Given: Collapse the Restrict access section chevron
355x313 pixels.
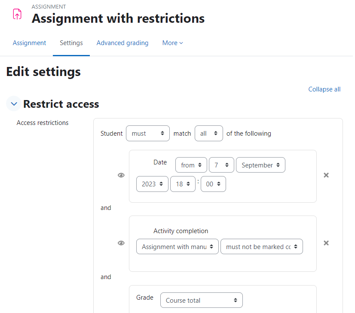Looking at the screenshot, I should pyautogui.click(x=14, y=104).
